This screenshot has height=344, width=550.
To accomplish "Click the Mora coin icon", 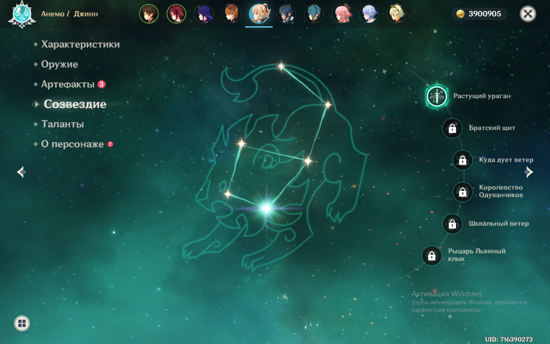I will coord(461,14).
